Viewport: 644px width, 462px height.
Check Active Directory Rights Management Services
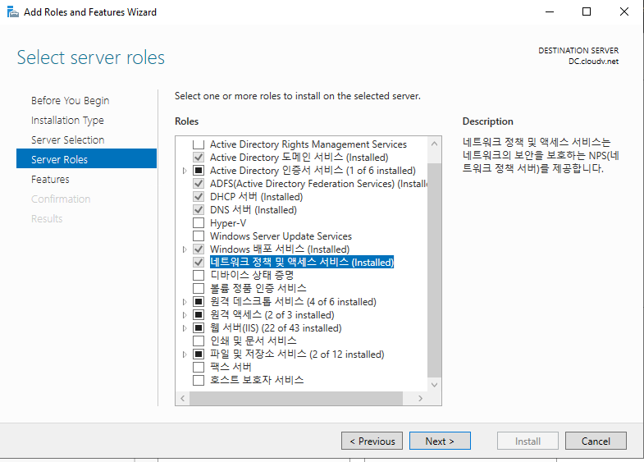(199, 144)
